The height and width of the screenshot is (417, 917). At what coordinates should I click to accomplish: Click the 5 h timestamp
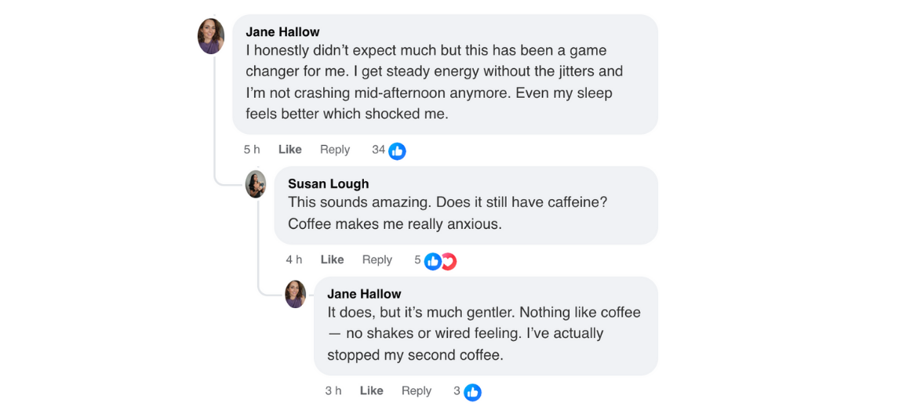pos(252,150)
